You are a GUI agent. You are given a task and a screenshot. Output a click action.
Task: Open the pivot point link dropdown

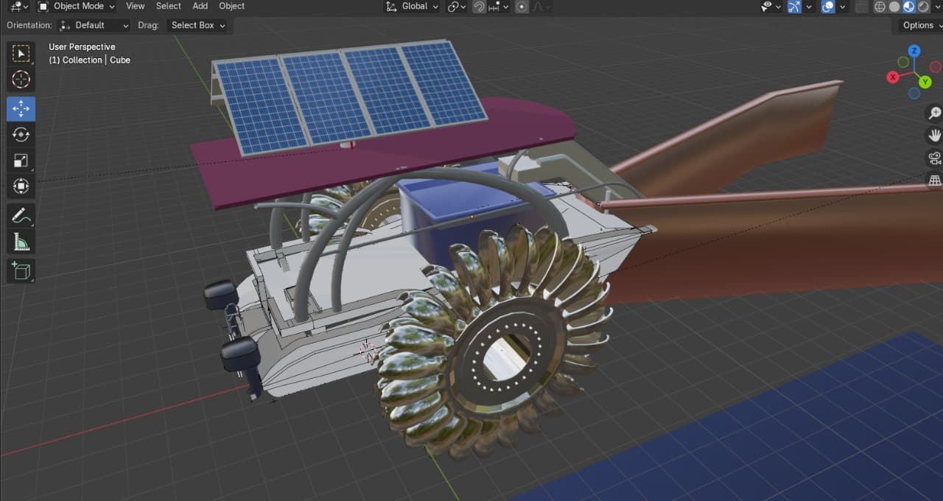[457, 7]
